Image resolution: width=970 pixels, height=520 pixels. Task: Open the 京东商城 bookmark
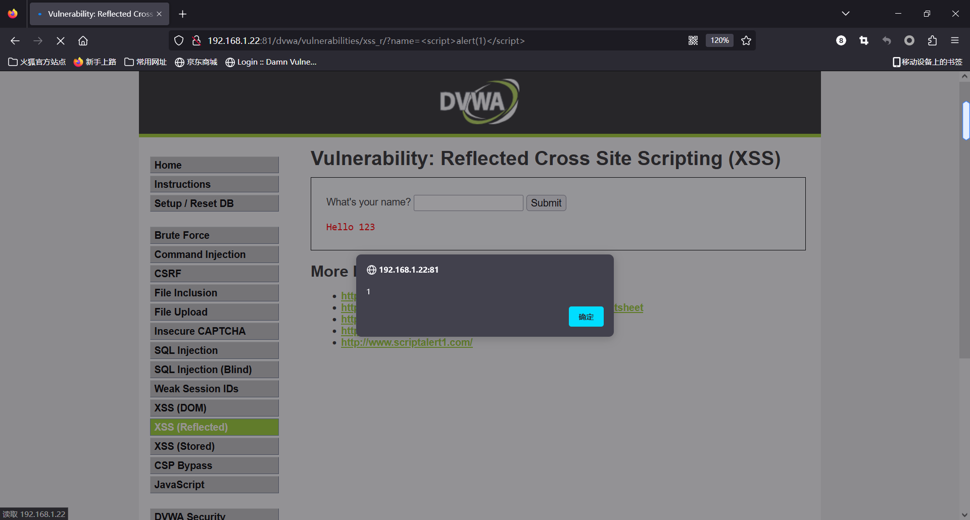coord(196,62)
